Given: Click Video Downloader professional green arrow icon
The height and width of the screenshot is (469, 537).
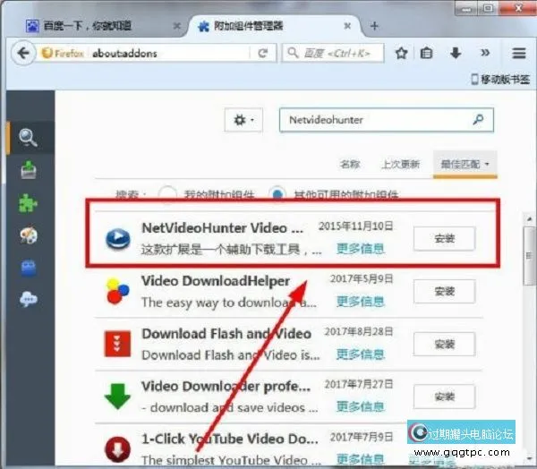Looking at the screenshot, I should (117, 397).
